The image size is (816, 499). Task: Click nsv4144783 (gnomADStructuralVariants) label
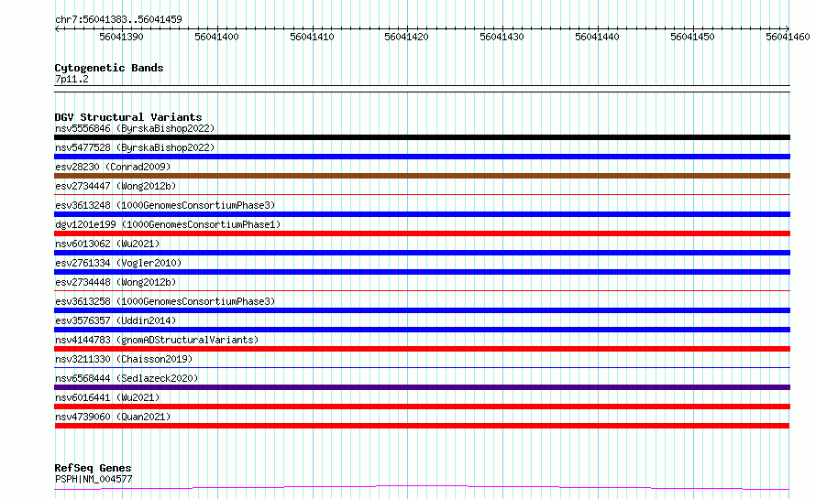pyautogui.click(x=157, y=340)
